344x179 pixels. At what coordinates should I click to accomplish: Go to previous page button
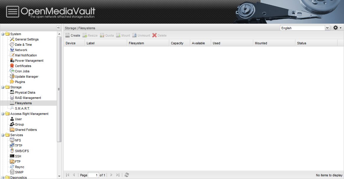(x=74, y=175)
